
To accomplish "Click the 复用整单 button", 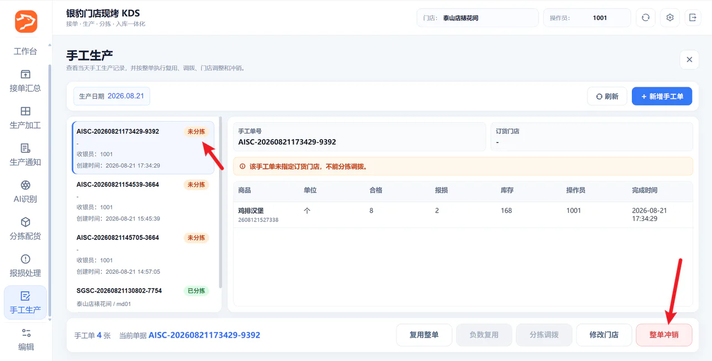I will [424, 335].
